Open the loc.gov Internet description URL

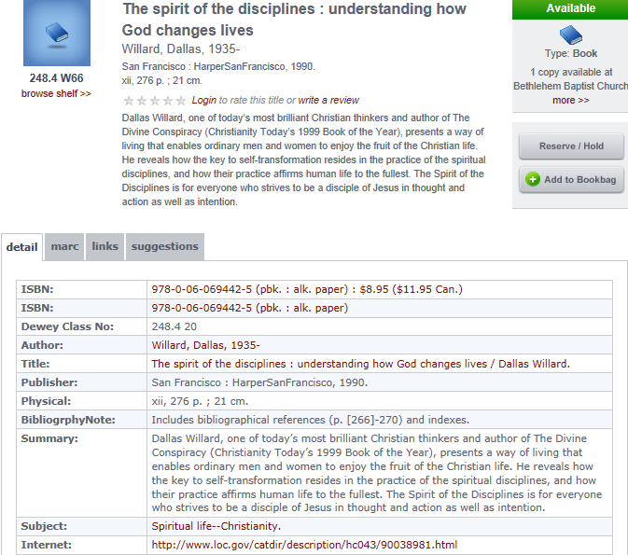304,545
